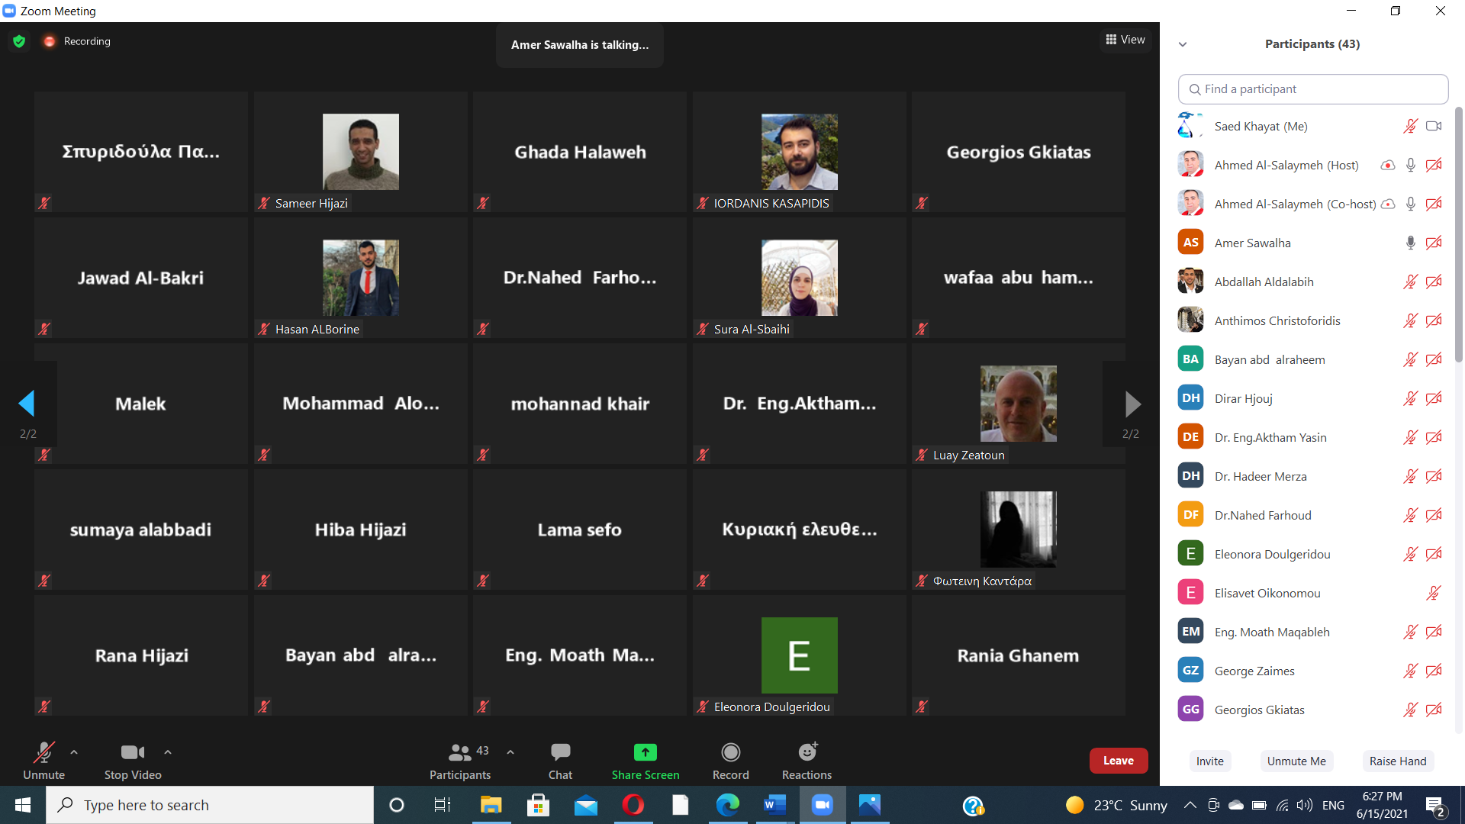This screenshot has width=1465, height=824.
Task: Click the Ghada Halaweh tile
Action: (580, 152)
